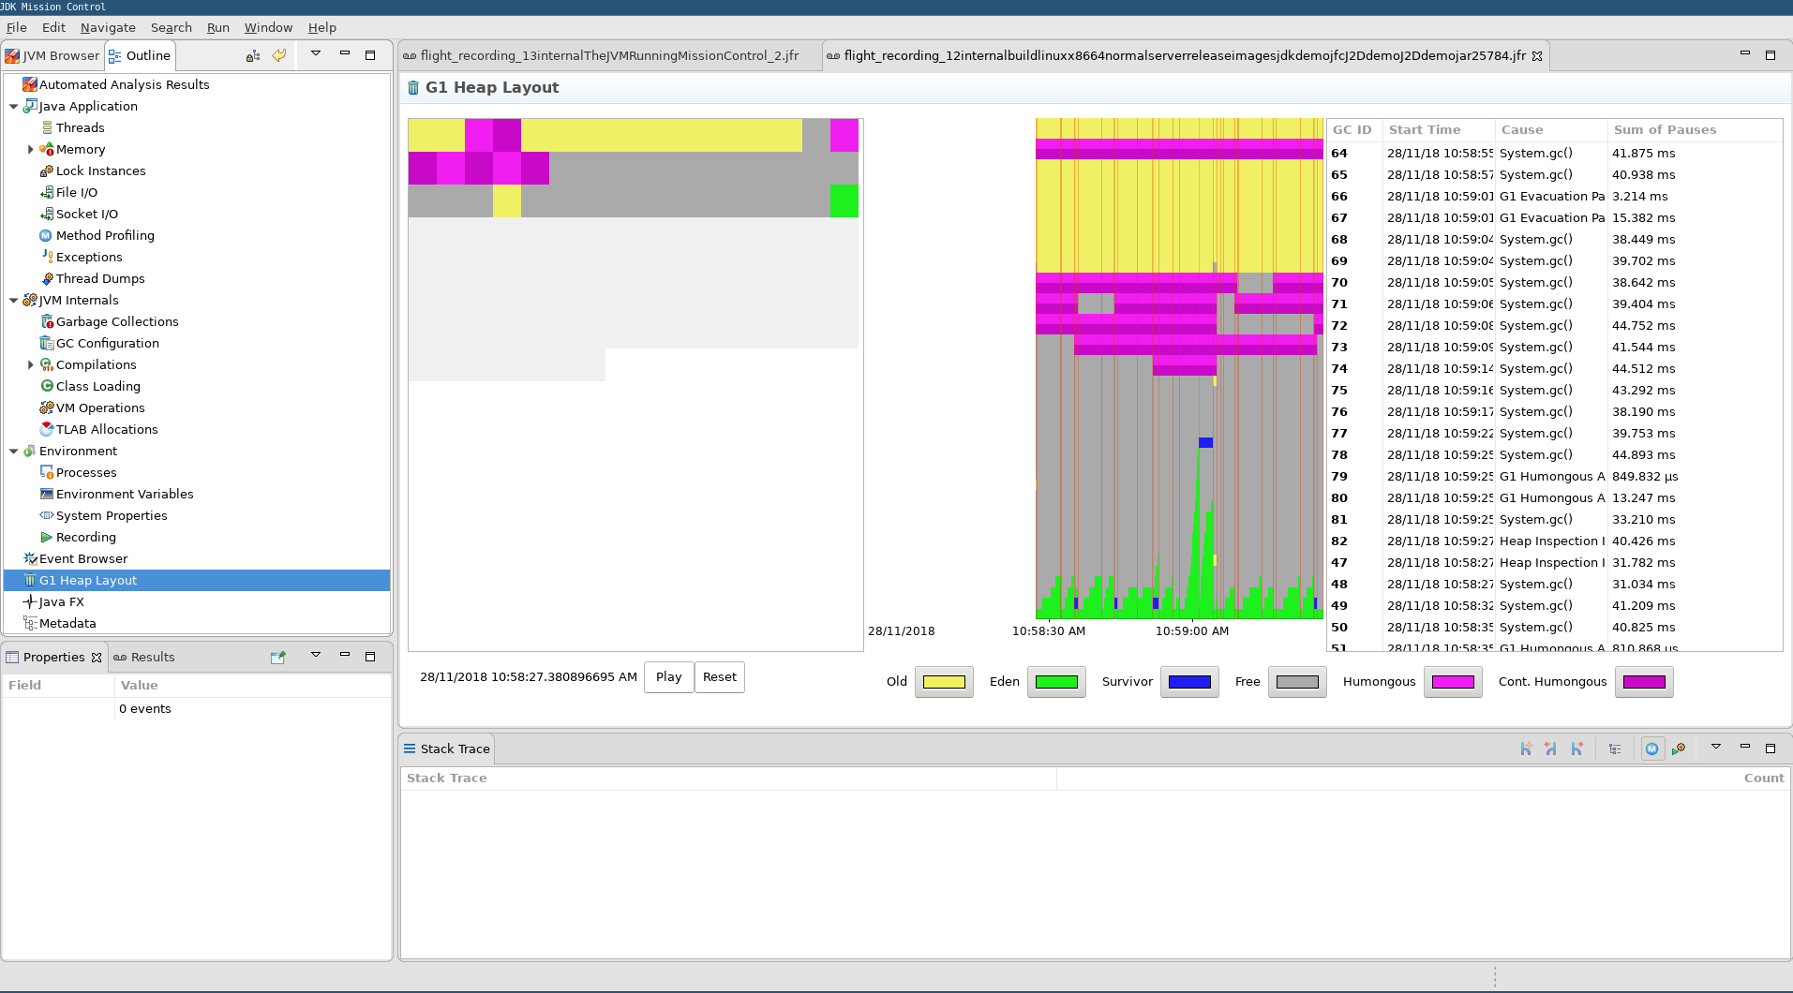This screenshot has height=993, width=1793.
Task: Click the Free region gray color swatch
Action: tap(1297, 682)
